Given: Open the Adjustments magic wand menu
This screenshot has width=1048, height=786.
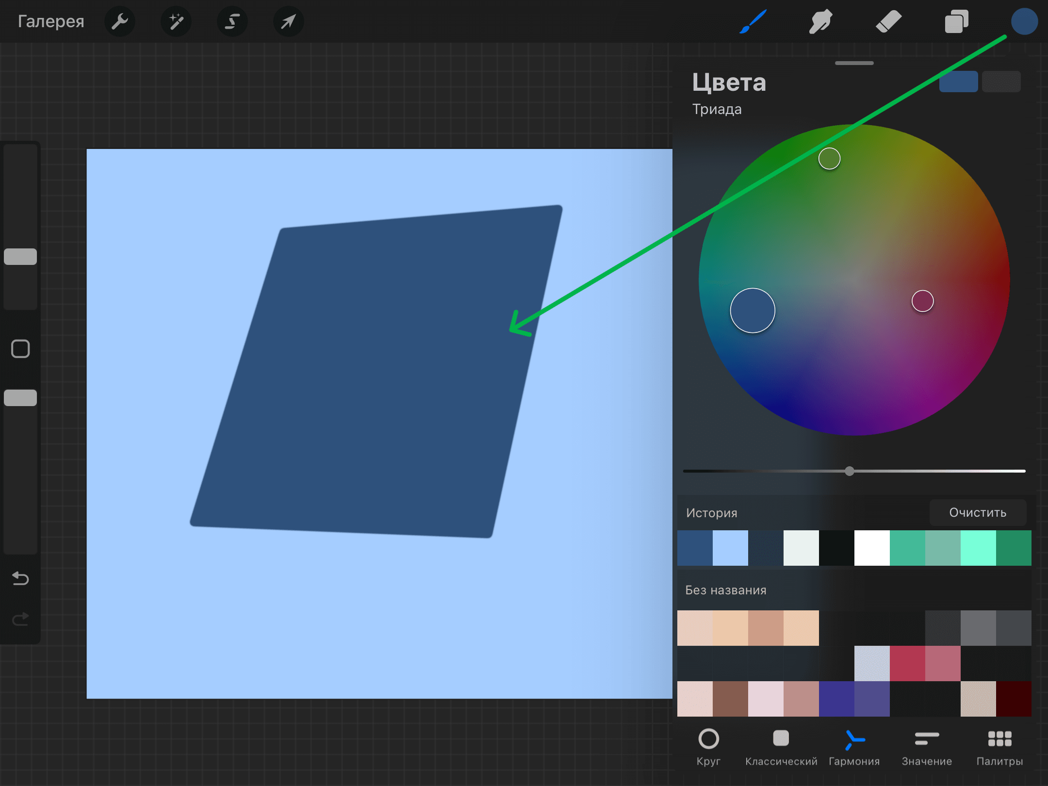Looking at the screenshot, I should click(176, 21).
